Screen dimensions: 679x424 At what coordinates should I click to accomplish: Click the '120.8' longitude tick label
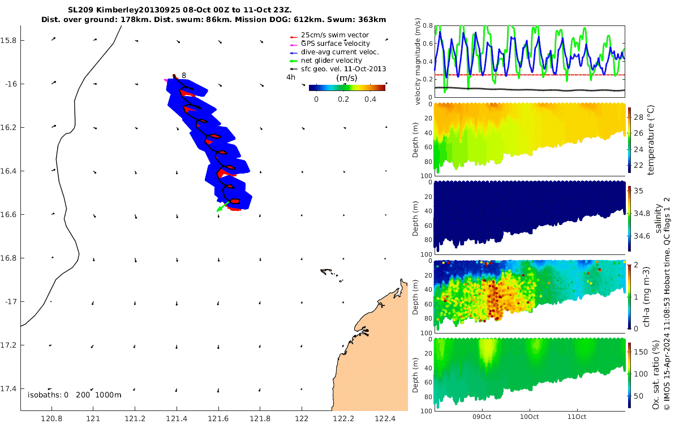coord(51,419)
